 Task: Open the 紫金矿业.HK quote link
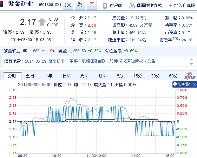15,51
